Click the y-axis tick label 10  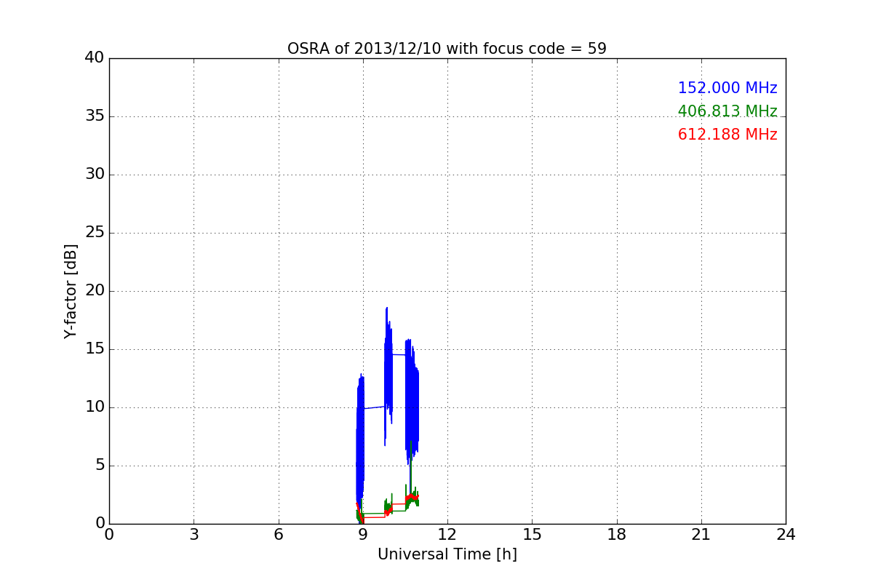94,407
